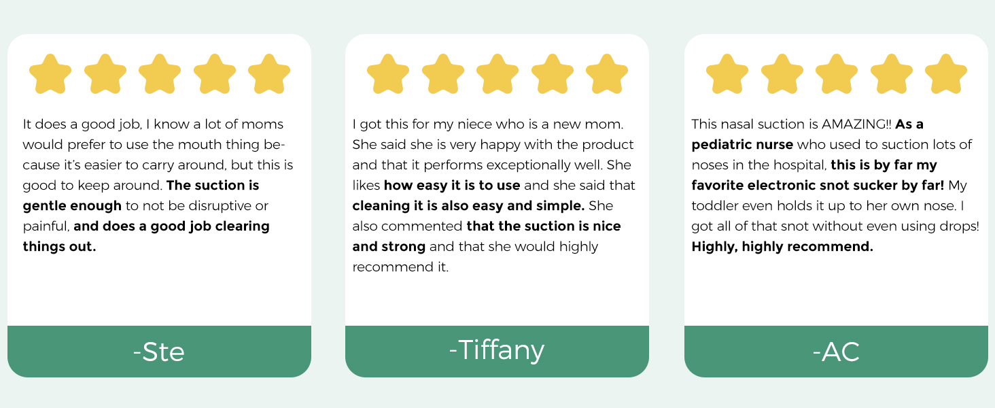Viewport: 995px width, 408px height.
Task: Click the first star in AC's review
Action: (x=727, y=73)
